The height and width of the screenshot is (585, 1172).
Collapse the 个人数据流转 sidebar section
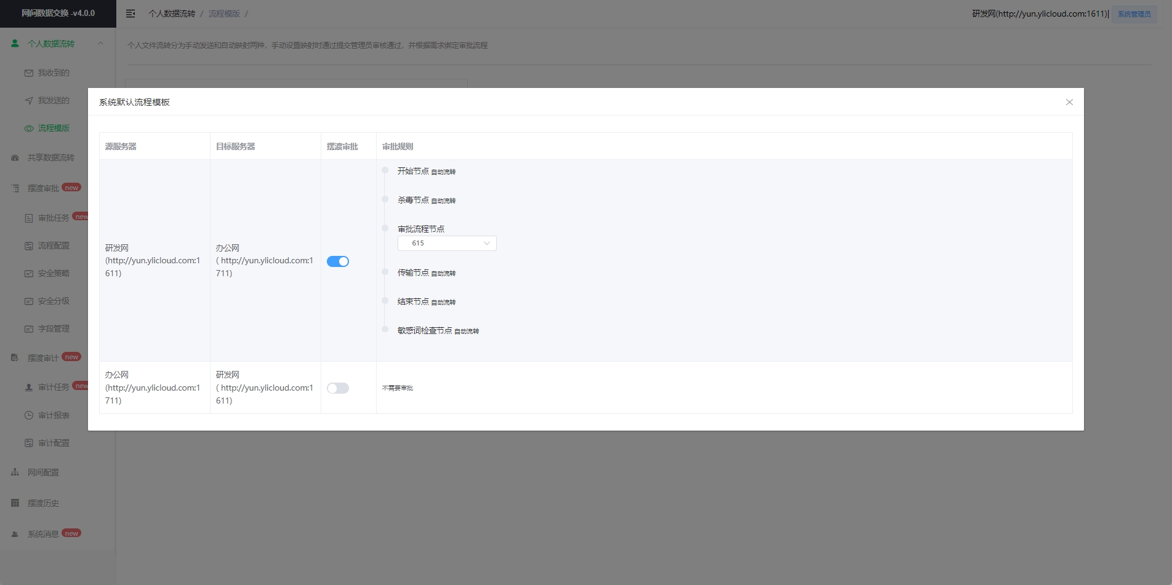click(100, 44)
